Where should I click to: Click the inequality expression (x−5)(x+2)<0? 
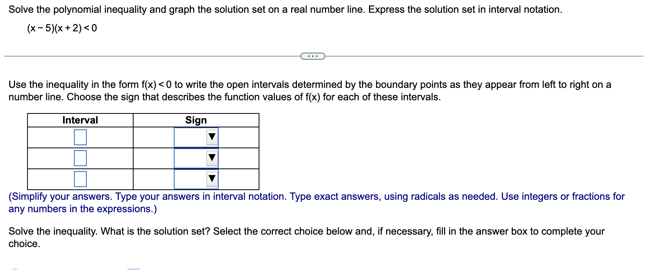(x=61, y=27)
